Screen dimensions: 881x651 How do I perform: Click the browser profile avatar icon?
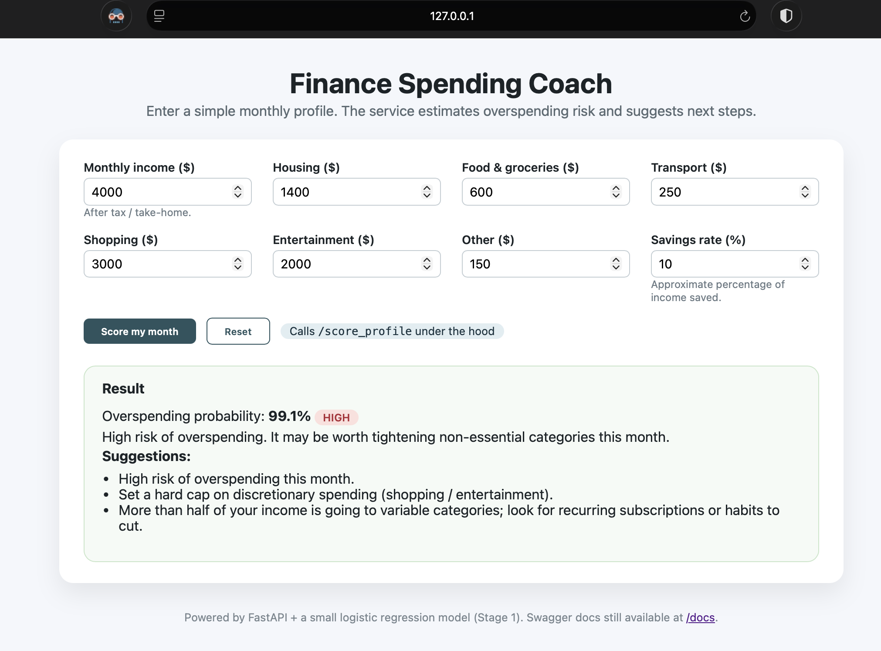click(x=116, y=16)
